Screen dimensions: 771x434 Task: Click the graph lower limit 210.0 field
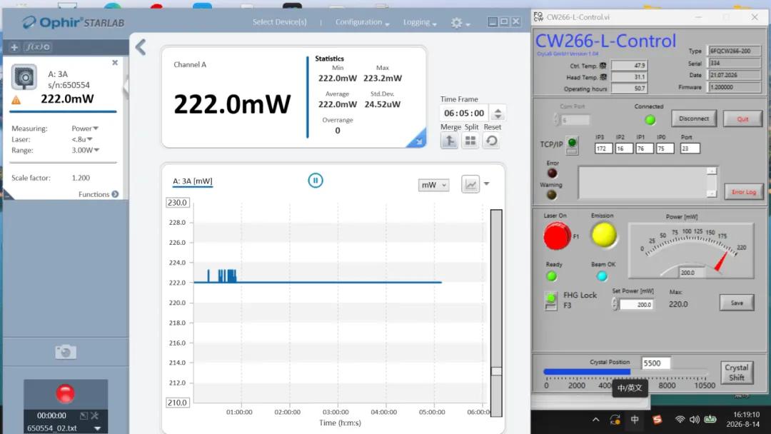pyautogui.click(x=177, y=403)
